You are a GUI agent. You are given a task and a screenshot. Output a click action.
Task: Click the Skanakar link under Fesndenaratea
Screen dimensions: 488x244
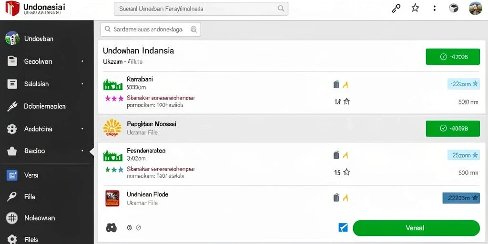161,169
